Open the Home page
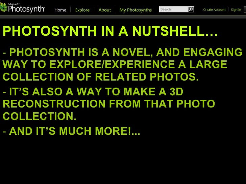The height and width of the screenshot is (184, 246). coord(60,10)
